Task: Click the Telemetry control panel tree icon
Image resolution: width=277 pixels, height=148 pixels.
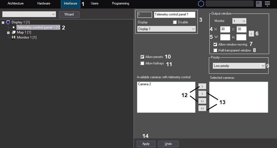Action: (x=14, y=27)
